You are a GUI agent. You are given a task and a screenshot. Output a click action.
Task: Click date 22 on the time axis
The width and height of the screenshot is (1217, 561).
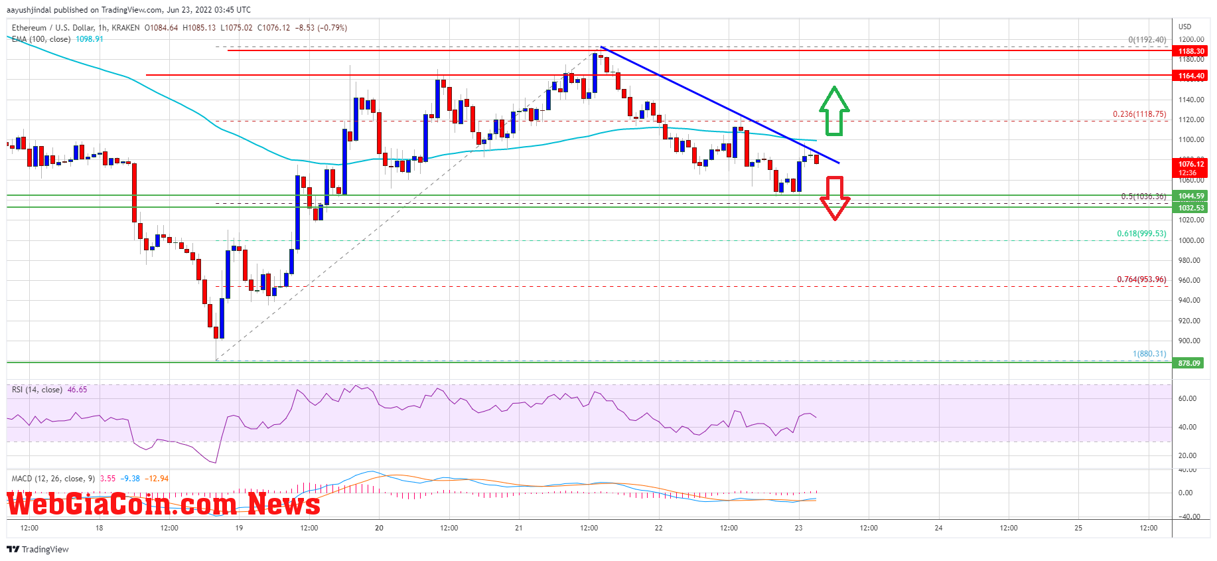659,528
